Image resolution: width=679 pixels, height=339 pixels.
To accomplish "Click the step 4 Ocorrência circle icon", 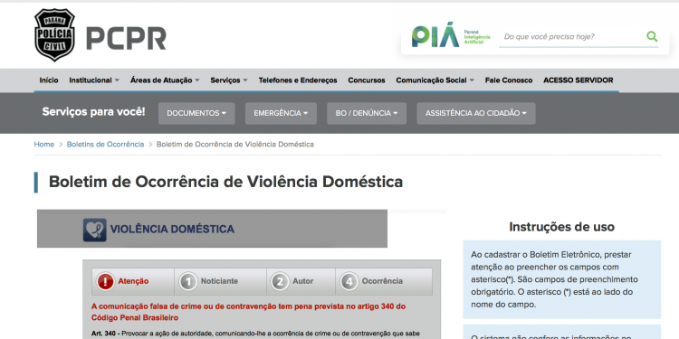I will 349,281.
